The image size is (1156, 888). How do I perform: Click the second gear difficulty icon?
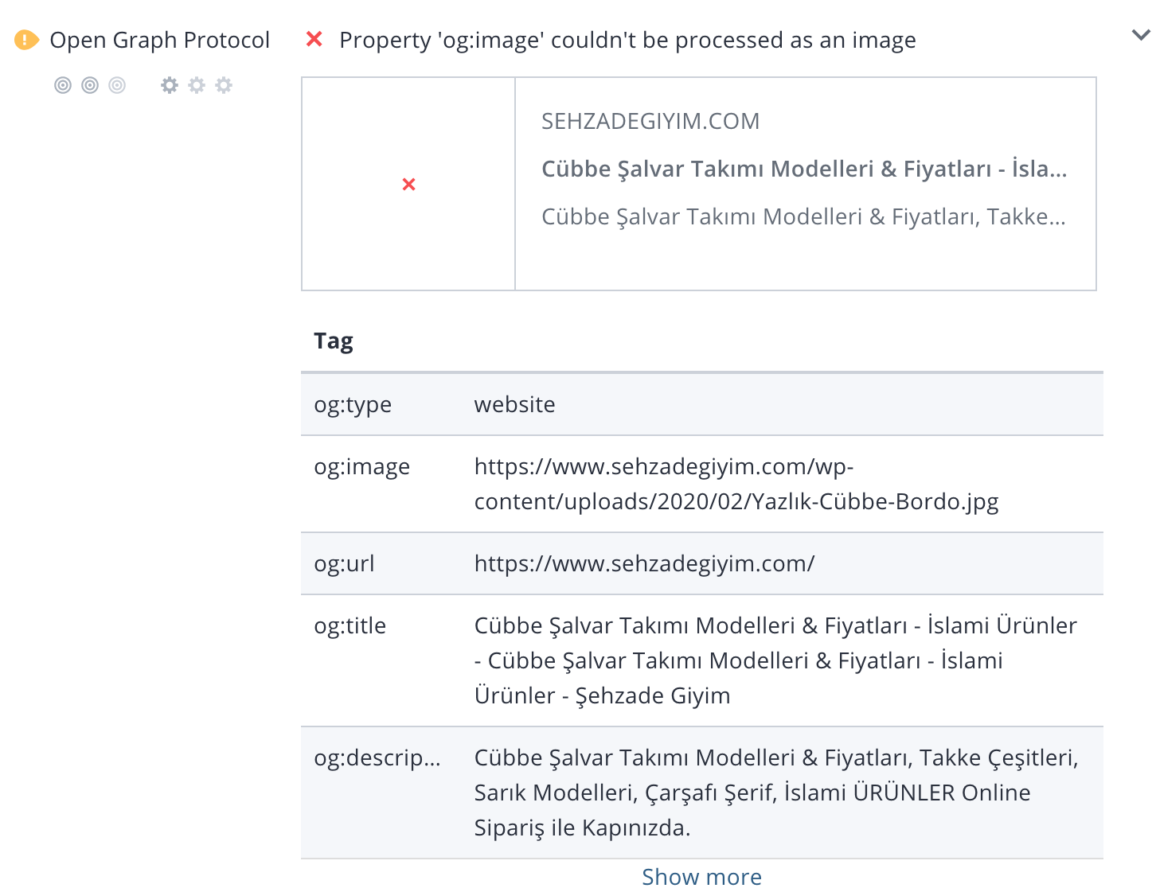tap(197, 85)
